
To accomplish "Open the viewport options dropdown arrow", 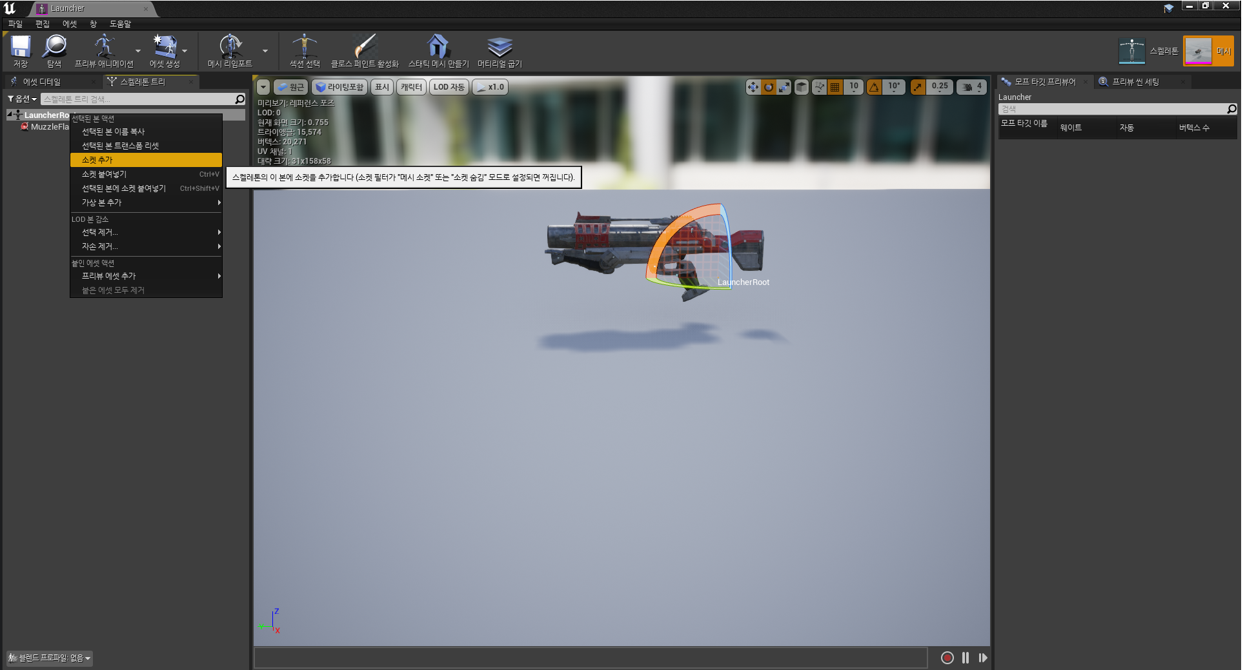I will coord(263,87).
